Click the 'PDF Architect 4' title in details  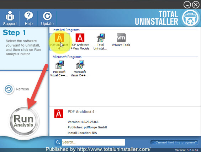coord(81,112)
